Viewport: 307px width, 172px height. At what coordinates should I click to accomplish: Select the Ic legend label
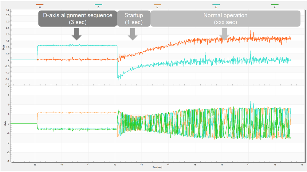pyautogui.click(x=275, y=7)
